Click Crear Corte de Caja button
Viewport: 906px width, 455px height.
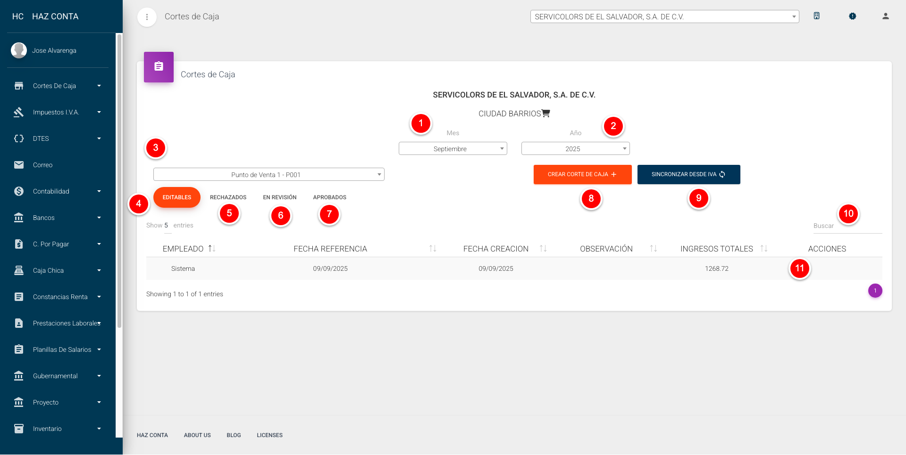click(x=582, y=174)
